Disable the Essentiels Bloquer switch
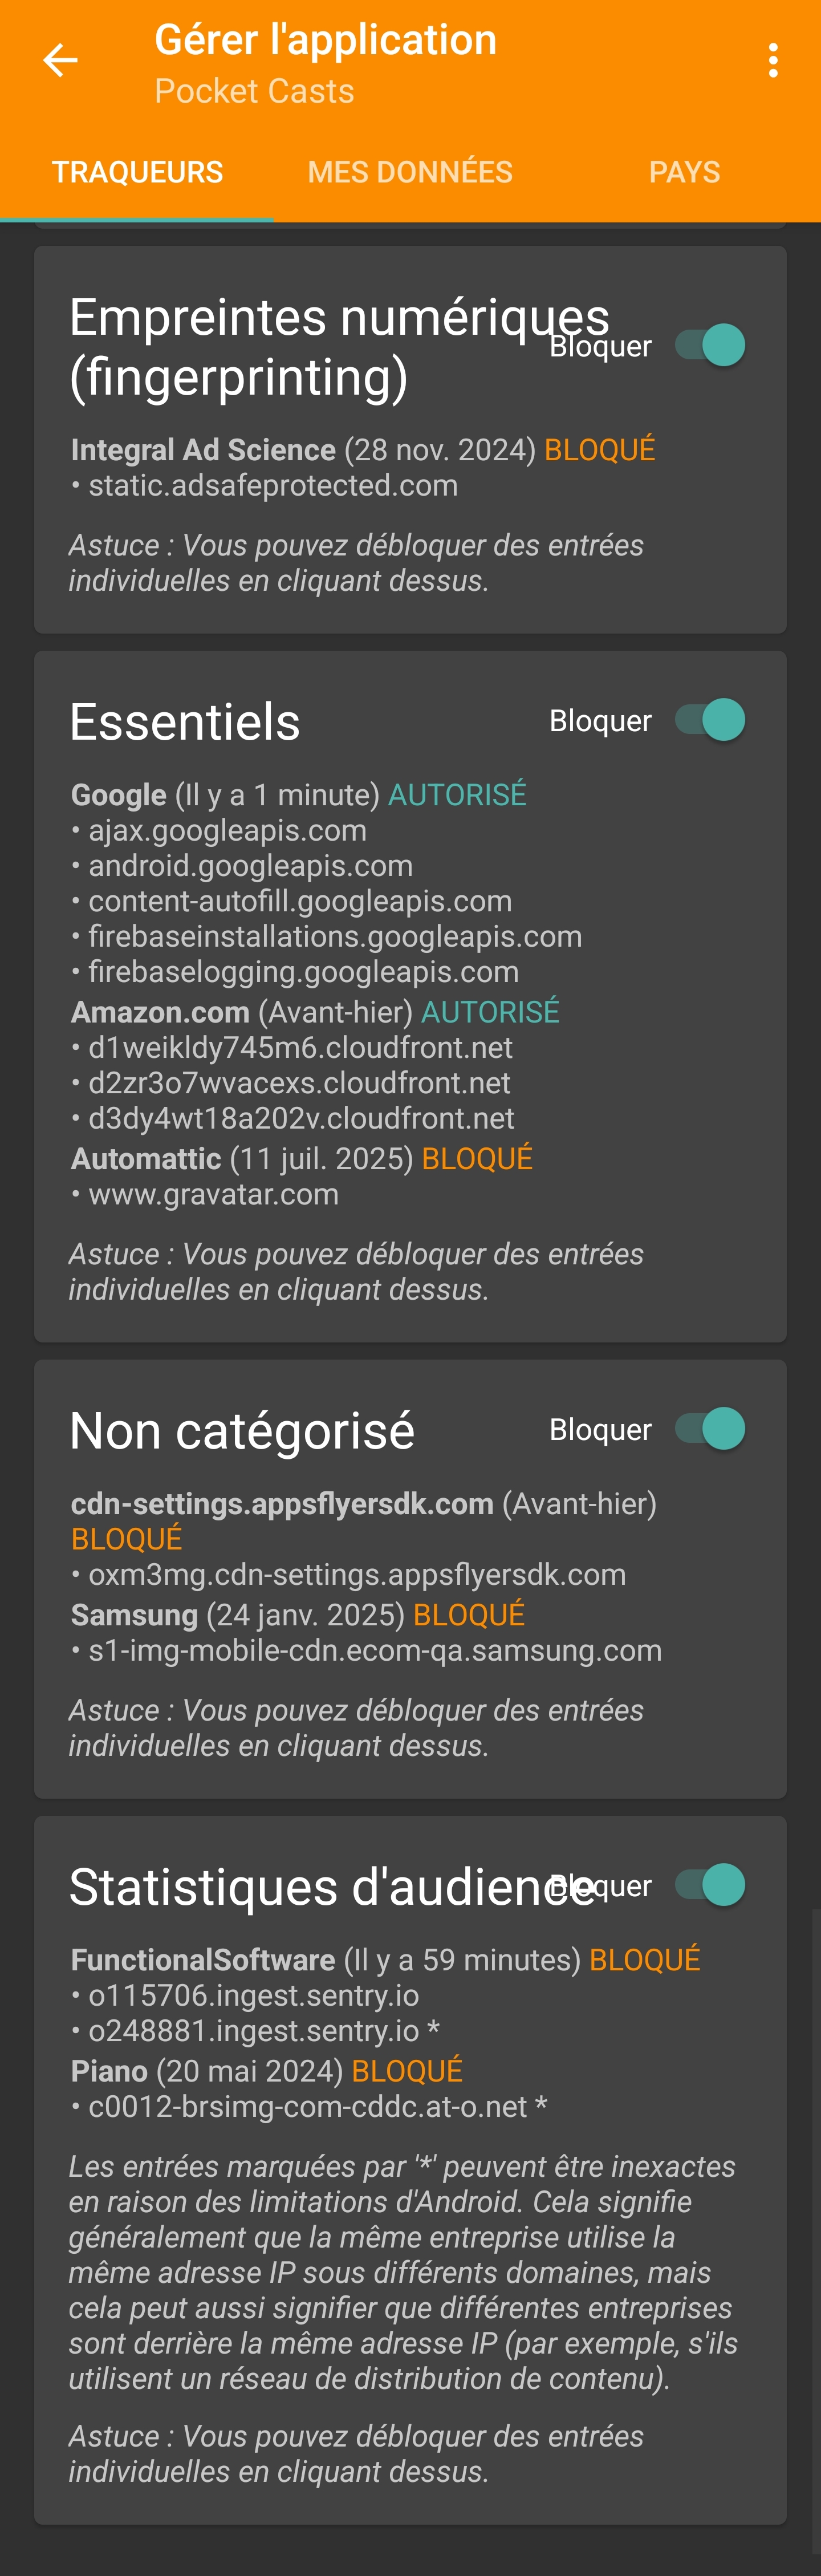 click(x=711, y=720)
